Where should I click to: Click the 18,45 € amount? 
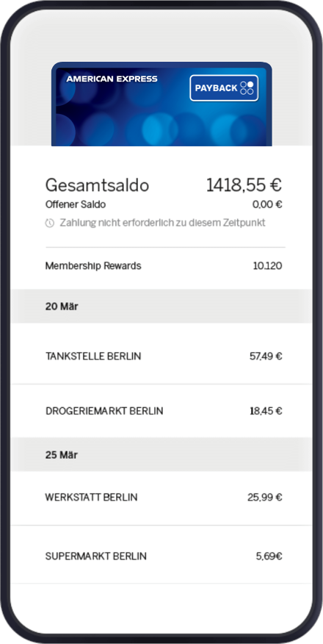[266, 411]
